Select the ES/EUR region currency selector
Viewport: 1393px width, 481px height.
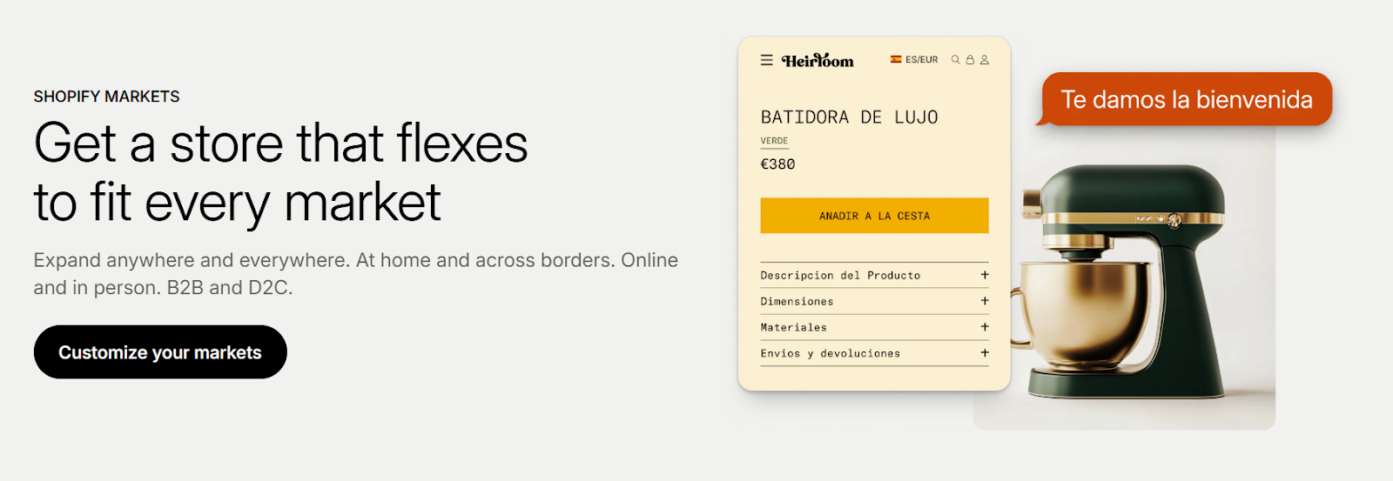click(x=921, y=60)
